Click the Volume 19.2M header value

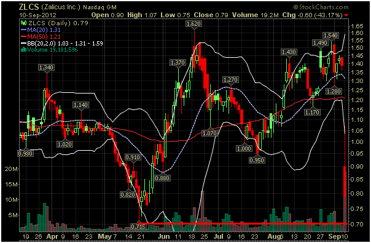point(255,15)
